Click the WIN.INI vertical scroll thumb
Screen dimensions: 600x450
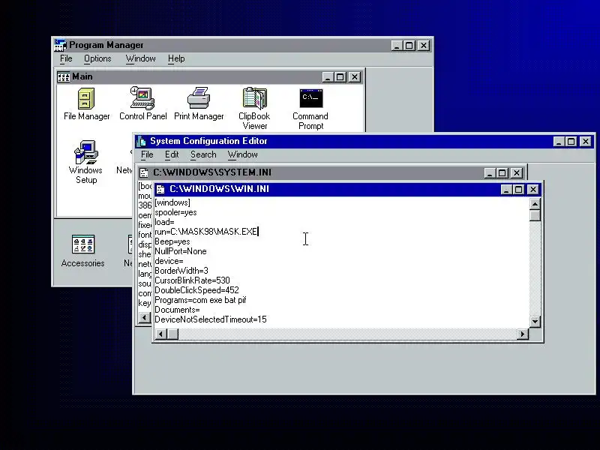(535, 215)
